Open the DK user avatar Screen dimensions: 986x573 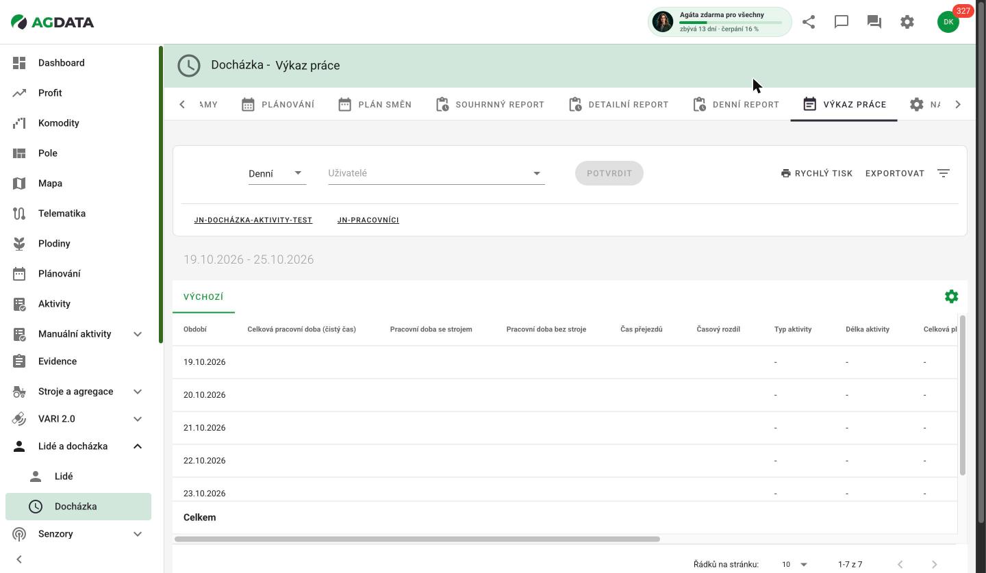pos(948,22)
